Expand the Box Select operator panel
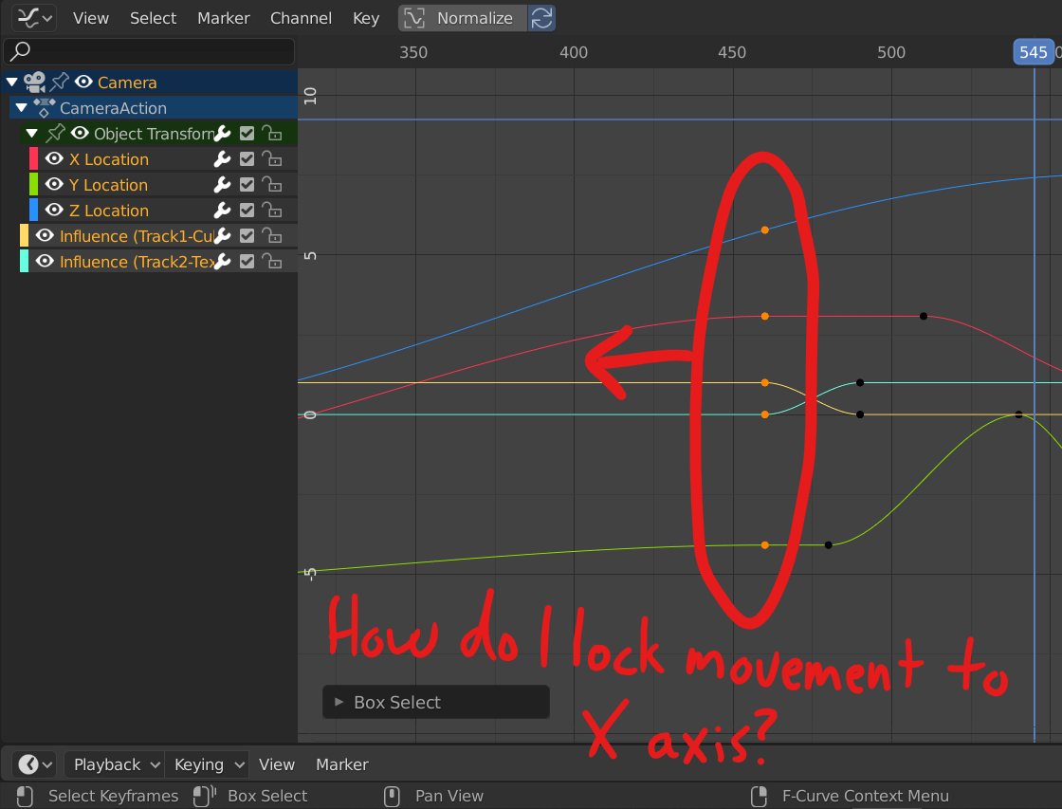Image resolution: width=1062 pixels, height=809 pixels. point(341,702)
